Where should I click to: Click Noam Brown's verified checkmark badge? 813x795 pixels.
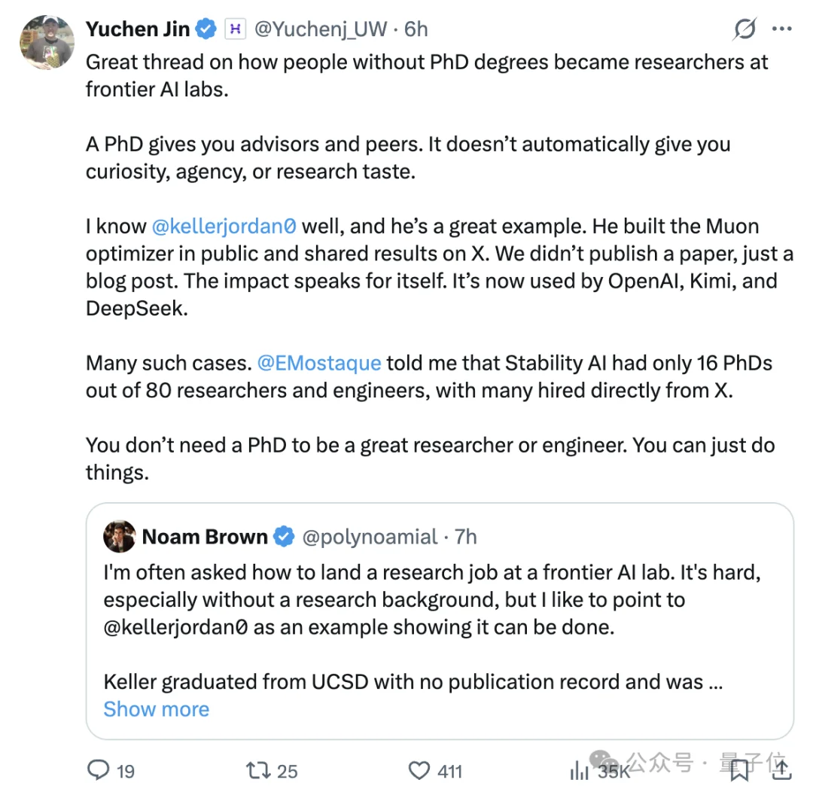point(284,537)
